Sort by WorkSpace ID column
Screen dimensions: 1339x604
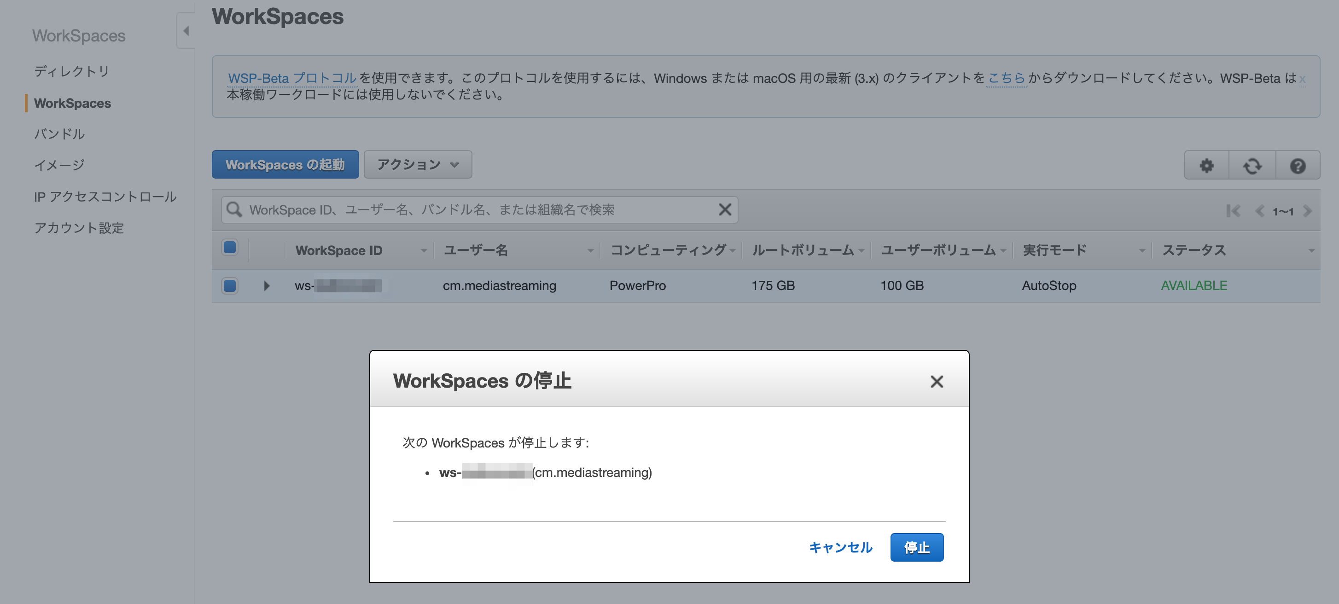(339, 250)
